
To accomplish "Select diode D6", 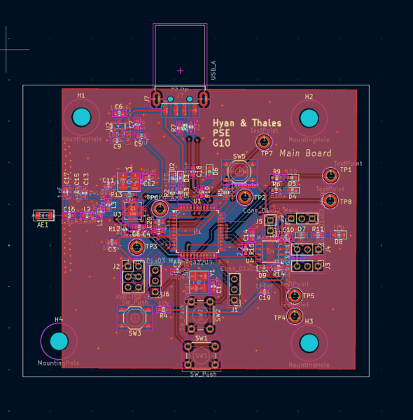I will 210,171.
